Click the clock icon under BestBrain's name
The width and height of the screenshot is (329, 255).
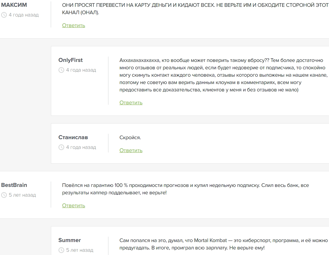pos(4,195)
